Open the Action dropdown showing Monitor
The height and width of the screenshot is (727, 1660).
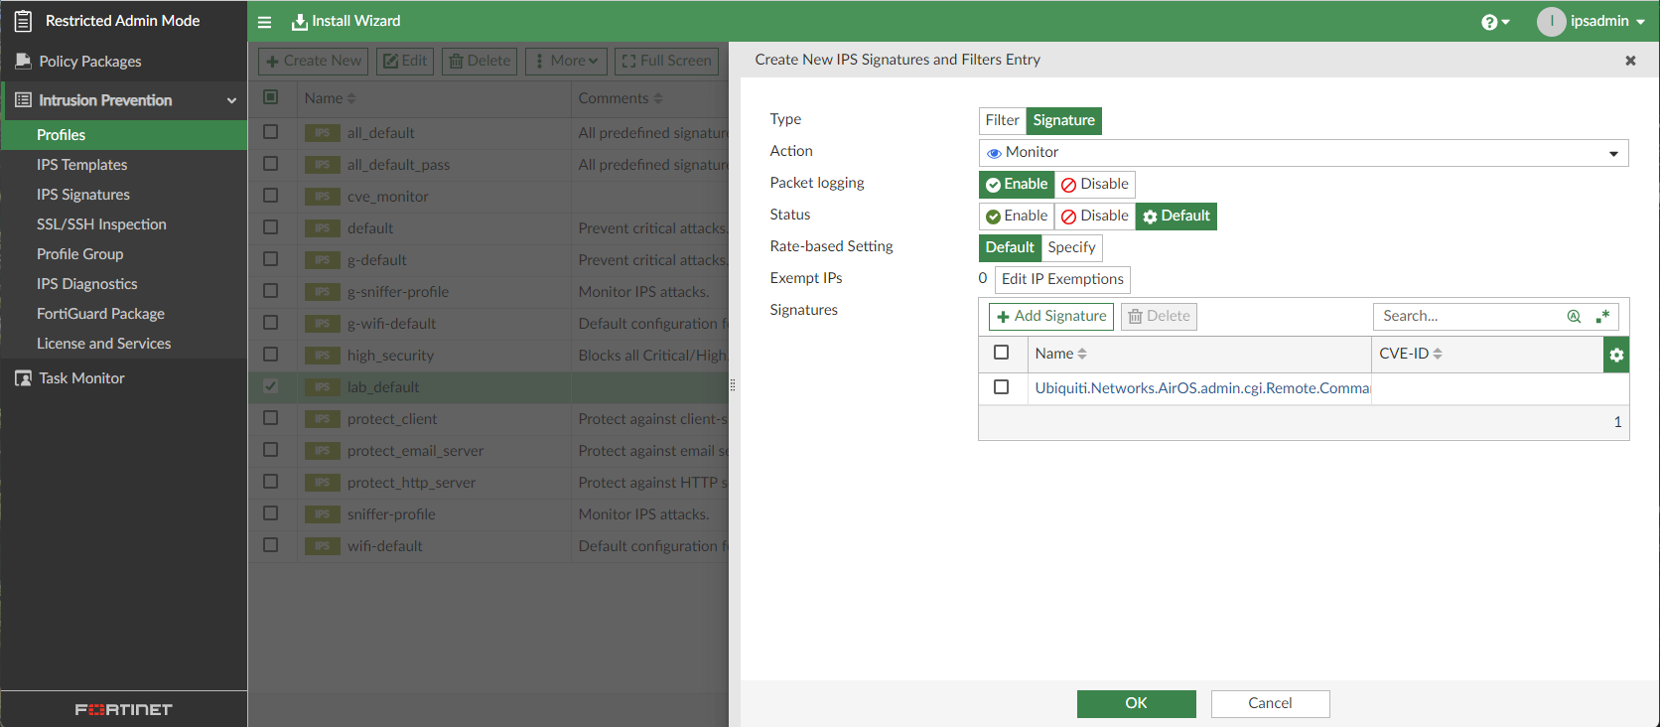(1304, 153)
